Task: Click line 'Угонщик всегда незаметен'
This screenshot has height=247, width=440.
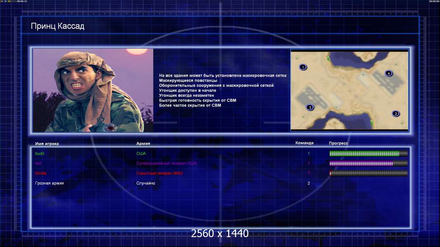Action: 186,96
